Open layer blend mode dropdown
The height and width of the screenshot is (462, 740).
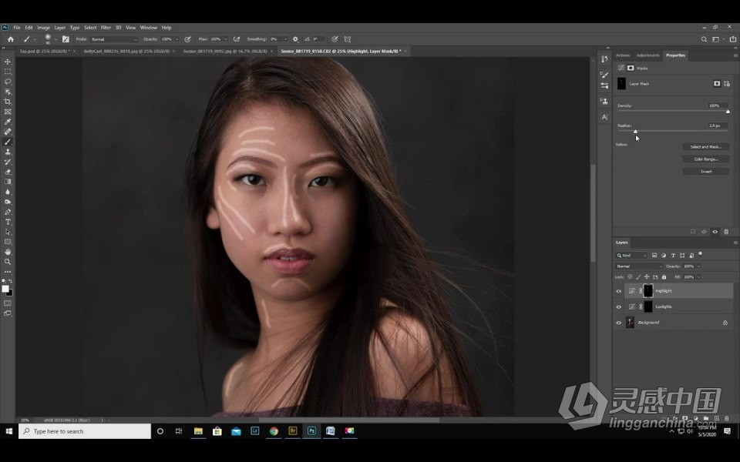coord(639,266)
